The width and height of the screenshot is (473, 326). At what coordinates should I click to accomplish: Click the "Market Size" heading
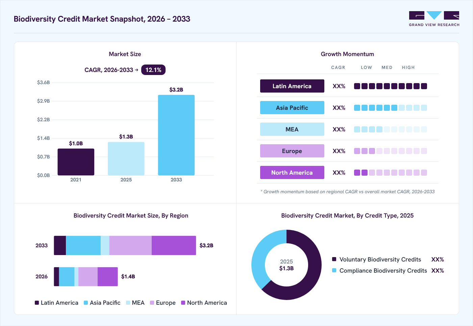pyautogui.click(x=125, y=54)
